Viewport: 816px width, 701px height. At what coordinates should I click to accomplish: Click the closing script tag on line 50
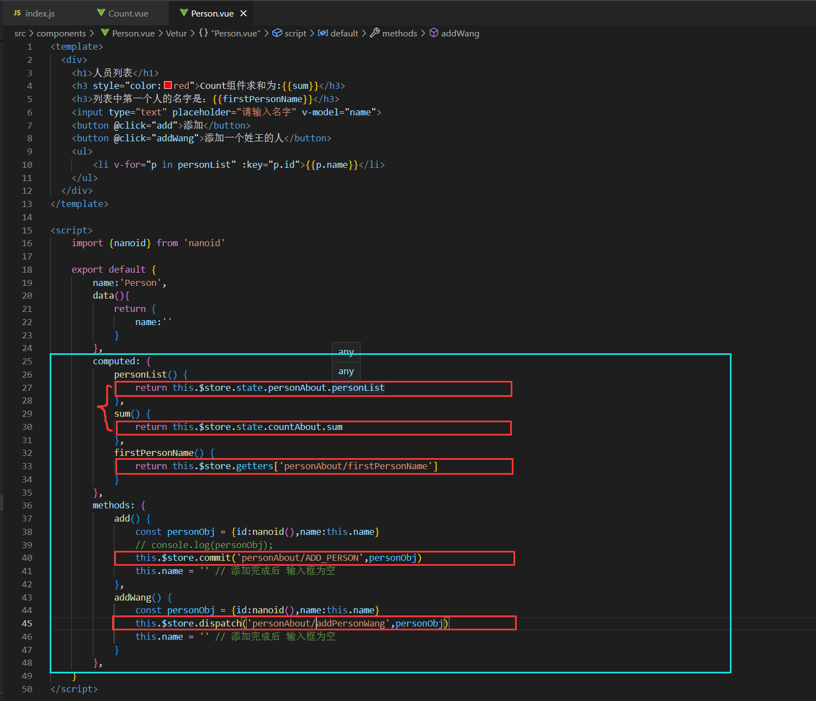pos(74,689)
